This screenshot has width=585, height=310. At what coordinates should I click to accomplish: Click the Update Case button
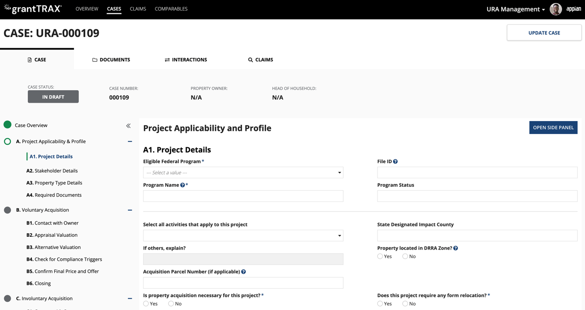click(x=544, y=33)
